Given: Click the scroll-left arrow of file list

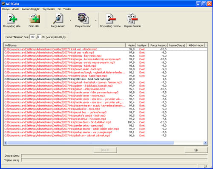Looking at the screenshot, I should (x=6, y=143).
